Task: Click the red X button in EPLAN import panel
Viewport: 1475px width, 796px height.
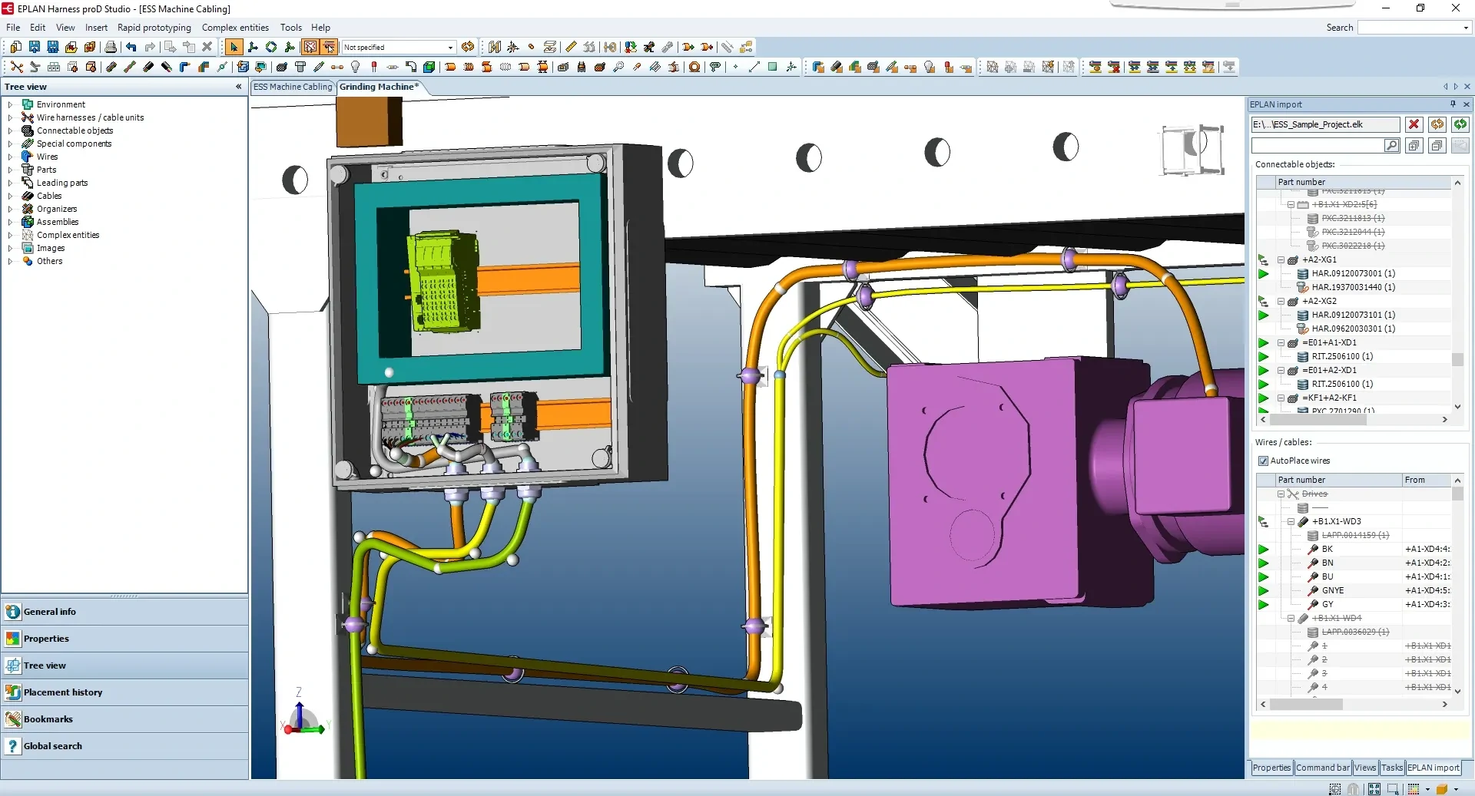Action: 1414,124
